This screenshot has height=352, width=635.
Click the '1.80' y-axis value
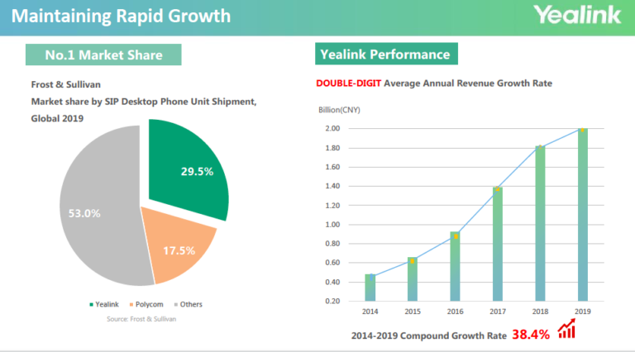[x=332, y=148]
